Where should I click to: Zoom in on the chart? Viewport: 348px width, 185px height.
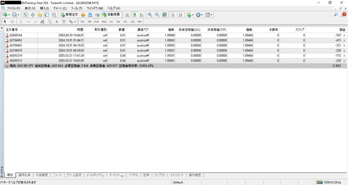pos(150,15)
